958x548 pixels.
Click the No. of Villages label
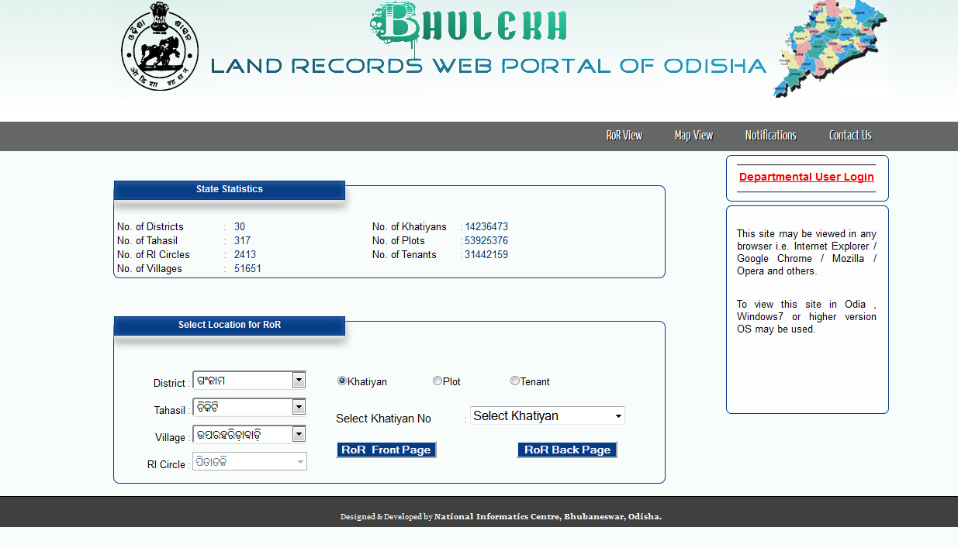coord(150,269)
